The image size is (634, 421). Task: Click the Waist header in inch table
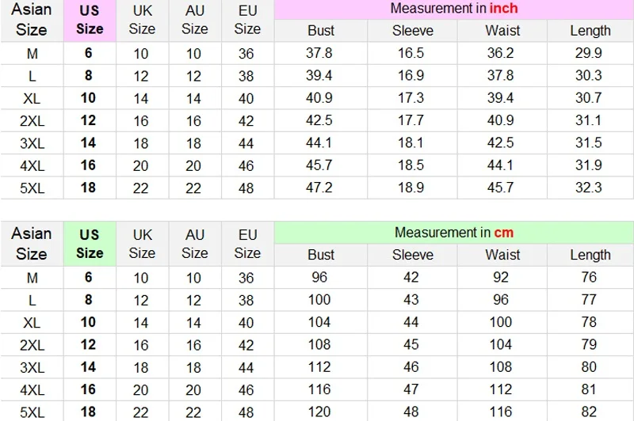pyautogui.click(x=502, y=31)
